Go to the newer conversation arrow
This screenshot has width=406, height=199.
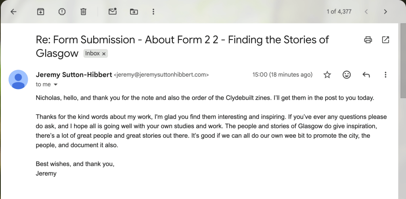tap(366, 11)
